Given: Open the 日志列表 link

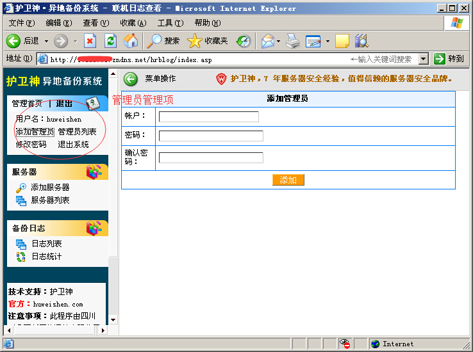Looking at the screenshot, I should [47, 244].
